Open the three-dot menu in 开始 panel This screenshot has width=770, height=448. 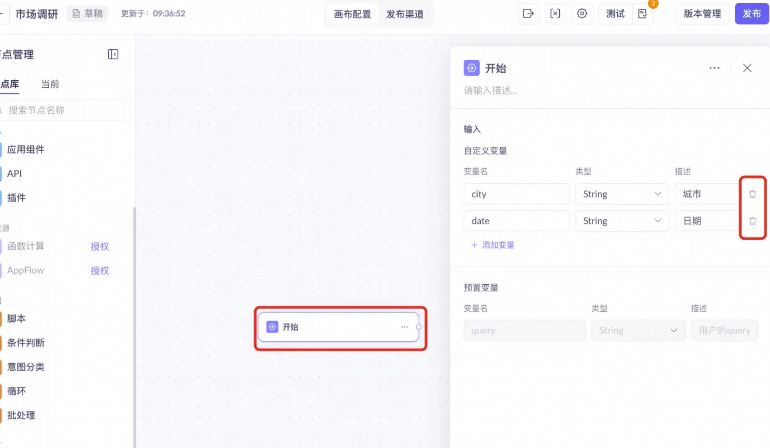[x=714, y=68]
